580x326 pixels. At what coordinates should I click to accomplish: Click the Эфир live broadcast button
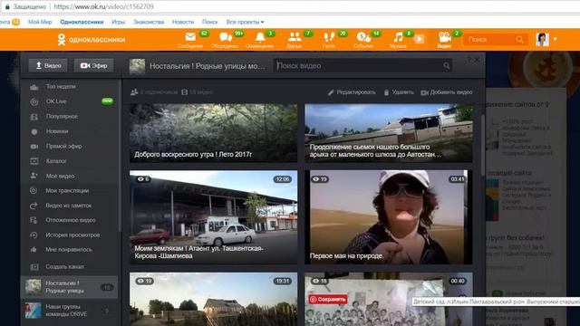94,65
